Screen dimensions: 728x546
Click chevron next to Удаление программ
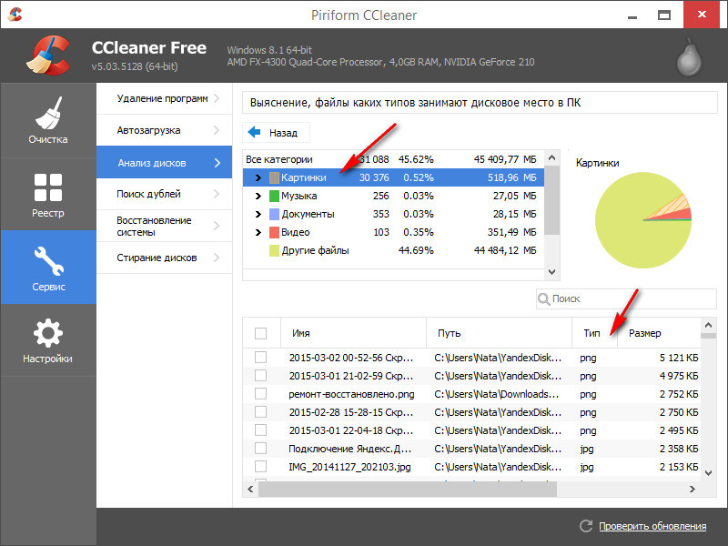217,98
